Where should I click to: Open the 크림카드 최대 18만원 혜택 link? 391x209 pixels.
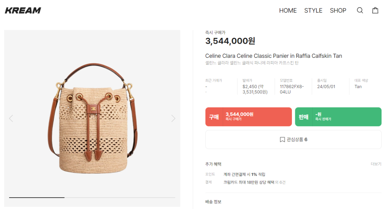click(x=248, y=182)
